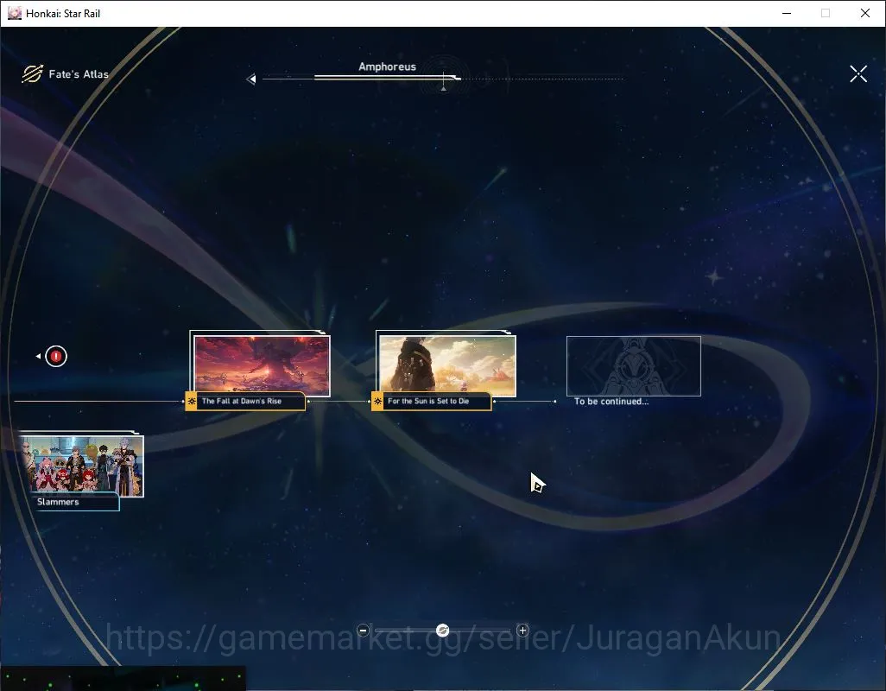Image resolution: width=886 pixels, height=691 pixels.
Task: Click For the Sun is Set to Die label
Action: 428,401
